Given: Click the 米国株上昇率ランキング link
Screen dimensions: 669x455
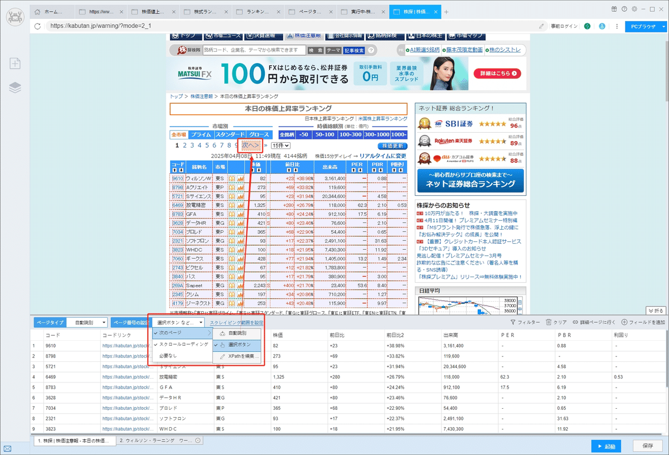Looking at the screenshot, I should pos(382,119).
